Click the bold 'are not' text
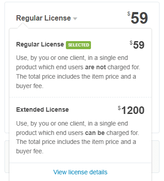Viewport: 164px width, 181px height. point(95,67)
